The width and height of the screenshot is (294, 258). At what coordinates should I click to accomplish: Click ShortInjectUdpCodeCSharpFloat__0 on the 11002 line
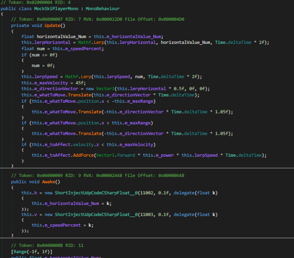(x=96, y=193)
